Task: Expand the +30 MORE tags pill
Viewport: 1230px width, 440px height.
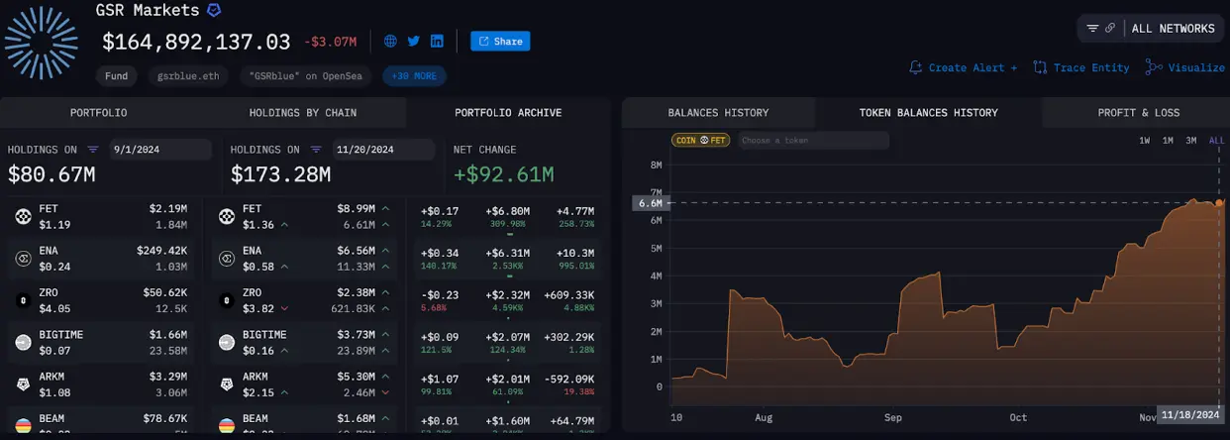Action: 415,75
